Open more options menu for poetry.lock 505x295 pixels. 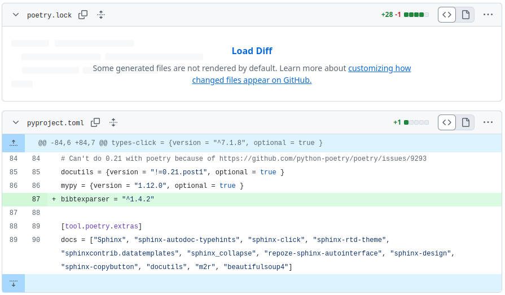[x=488, y=15]
